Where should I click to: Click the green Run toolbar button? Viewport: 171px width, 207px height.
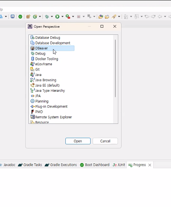(x=57, y=17)
